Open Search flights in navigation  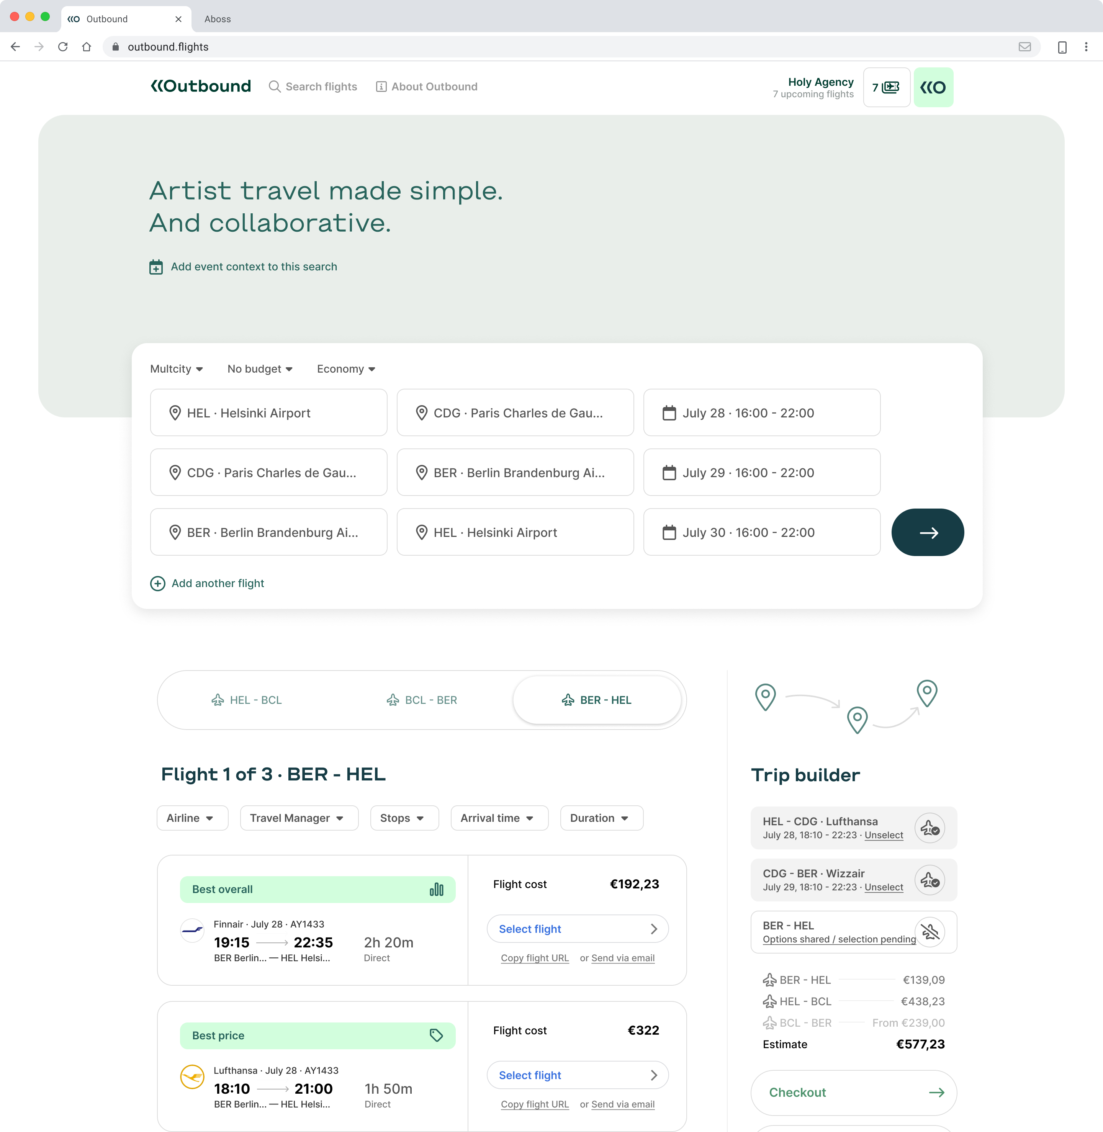pos(313,86)
